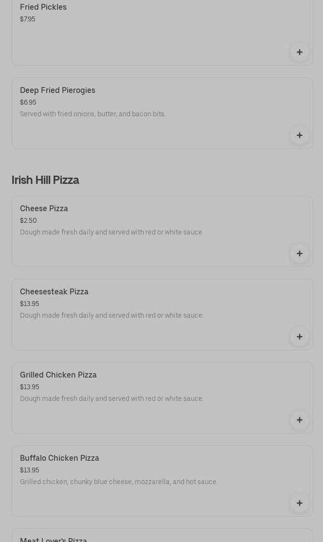Select the Deep Fried Pierogies item name

tap(57, 90)
